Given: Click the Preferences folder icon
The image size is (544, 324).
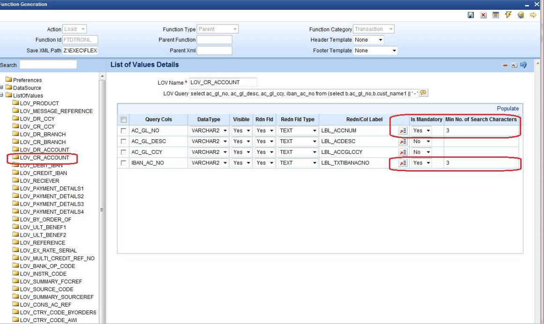Looking at the screenshot, I should click(9, 79).
